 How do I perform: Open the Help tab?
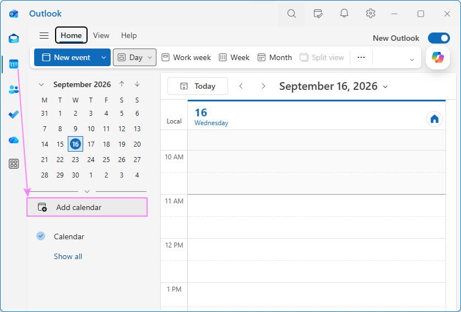129,35
